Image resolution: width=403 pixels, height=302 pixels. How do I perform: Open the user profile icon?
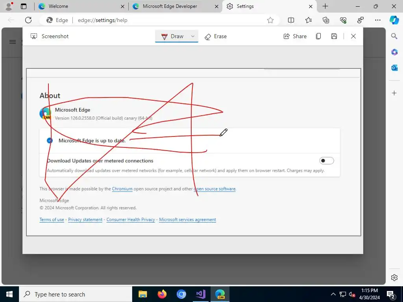(x=9, y=6)
